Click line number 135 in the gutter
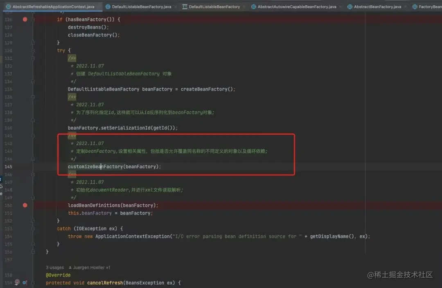442x288 pixels. (x=9, y=89)
